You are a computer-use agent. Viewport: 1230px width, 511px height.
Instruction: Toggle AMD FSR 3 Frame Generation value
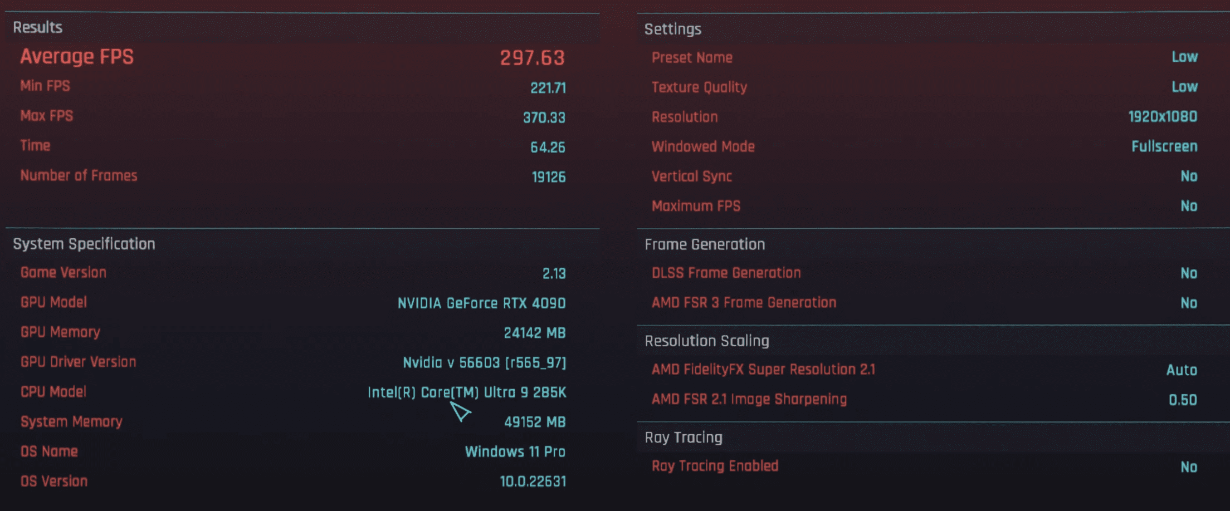coord(1189,303)
